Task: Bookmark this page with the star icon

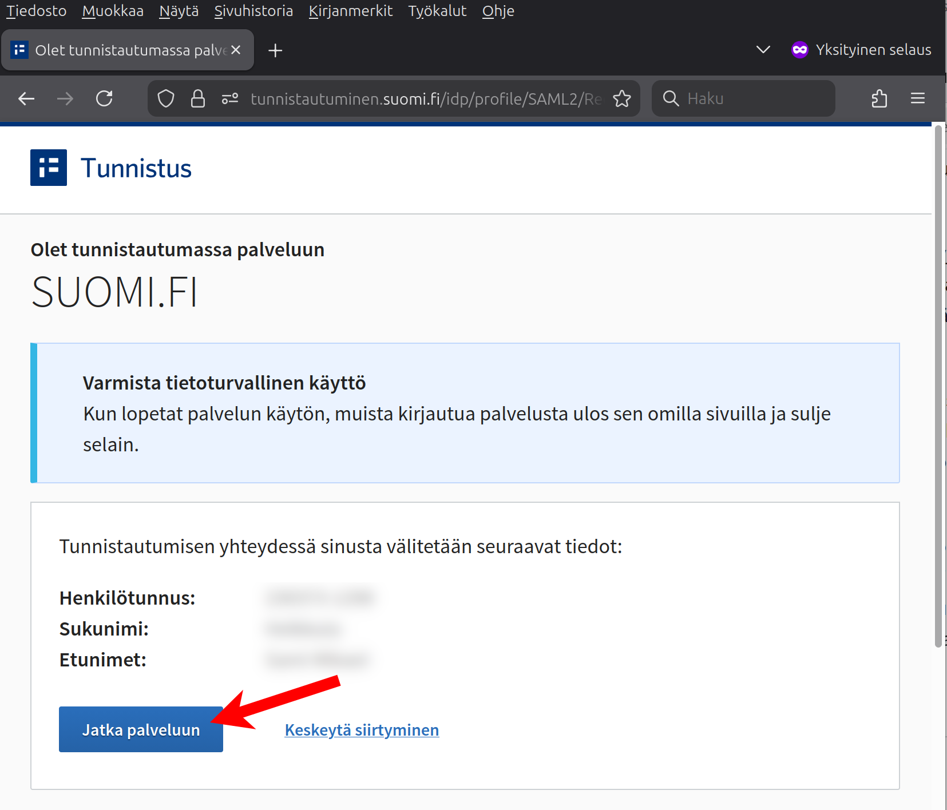Action: point(622,99)
